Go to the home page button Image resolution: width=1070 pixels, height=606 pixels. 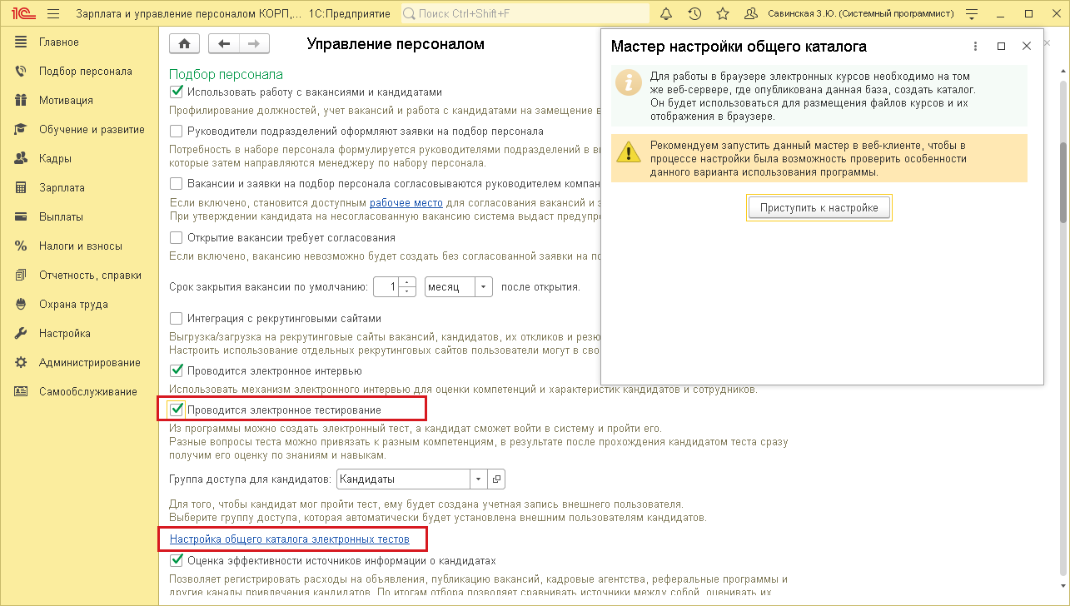(184, 44)
